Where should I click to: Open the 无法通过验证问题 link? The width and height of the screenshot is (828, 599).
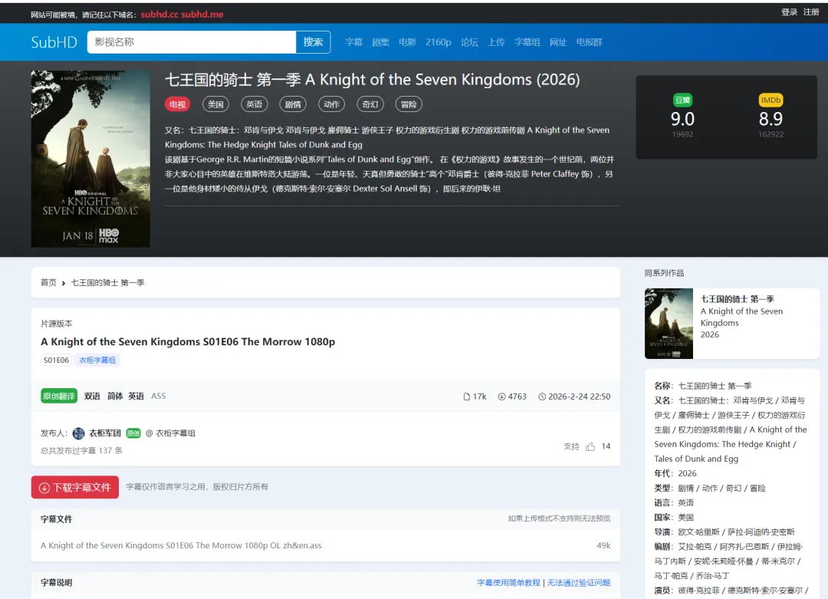578,583
